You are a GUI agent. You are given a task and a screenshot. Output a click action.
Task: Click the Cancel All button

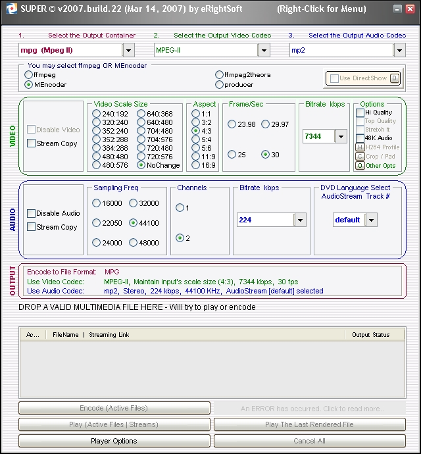310,441
